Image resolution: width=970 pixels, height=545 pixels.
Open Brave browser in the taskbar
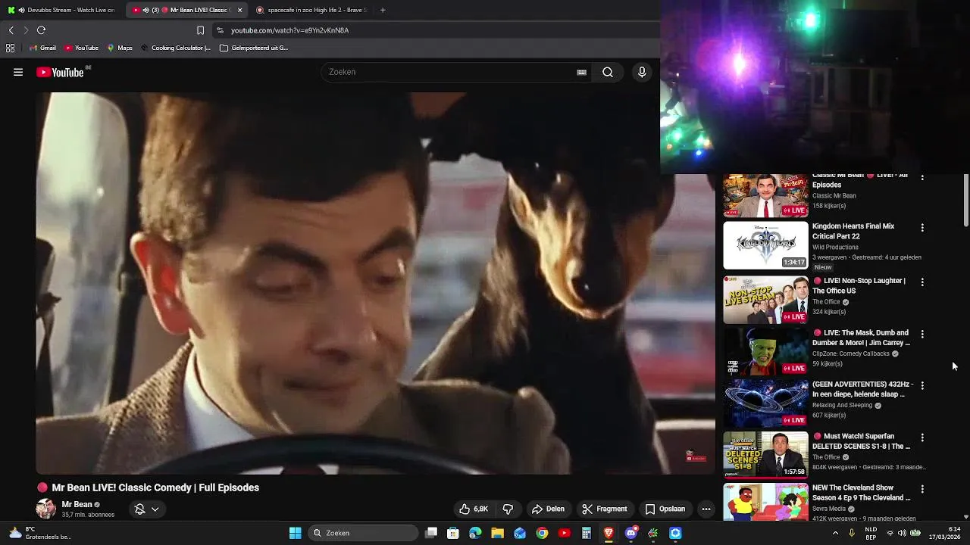(609, 533)
